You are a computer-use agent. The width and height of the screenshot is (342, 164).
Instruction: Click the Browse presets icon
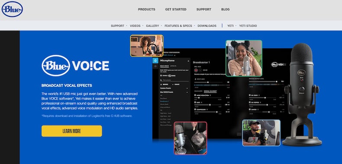click(161, 84)
